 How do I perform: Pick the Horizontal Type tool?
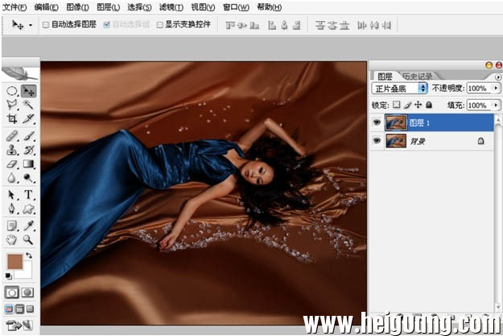tap(28, 194)
